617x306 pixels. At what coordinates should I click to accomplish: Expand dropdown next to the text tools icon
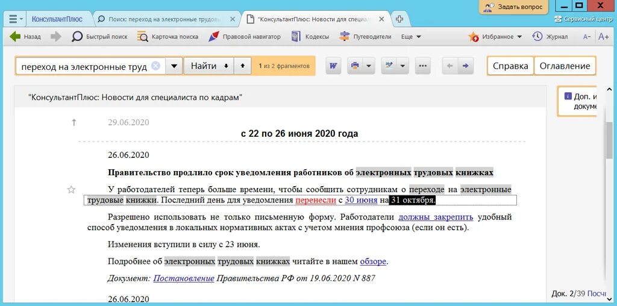pos(403,66)
